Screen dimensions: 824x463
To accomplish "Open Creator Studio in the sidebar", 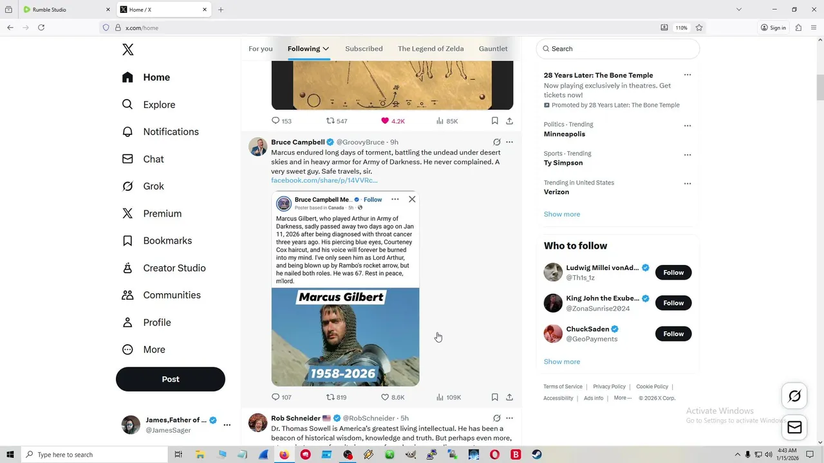I will coord(164,268).
